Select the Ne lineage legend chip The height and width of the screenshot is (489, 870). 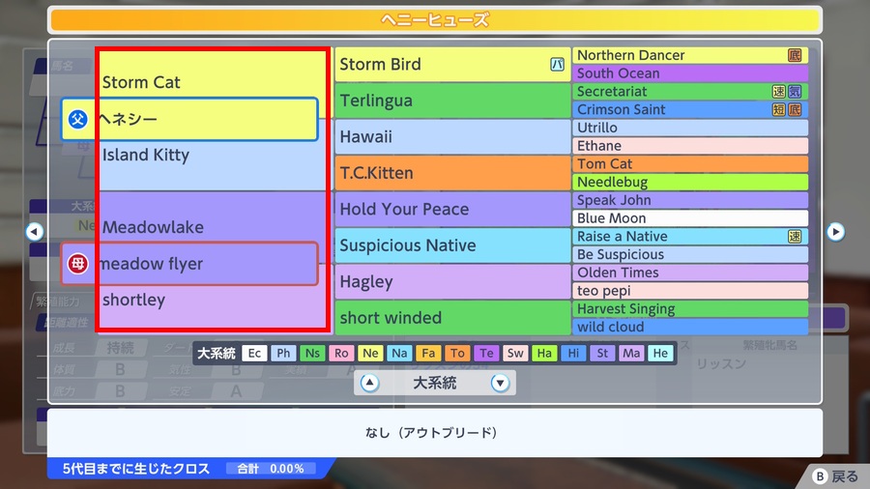370,353
